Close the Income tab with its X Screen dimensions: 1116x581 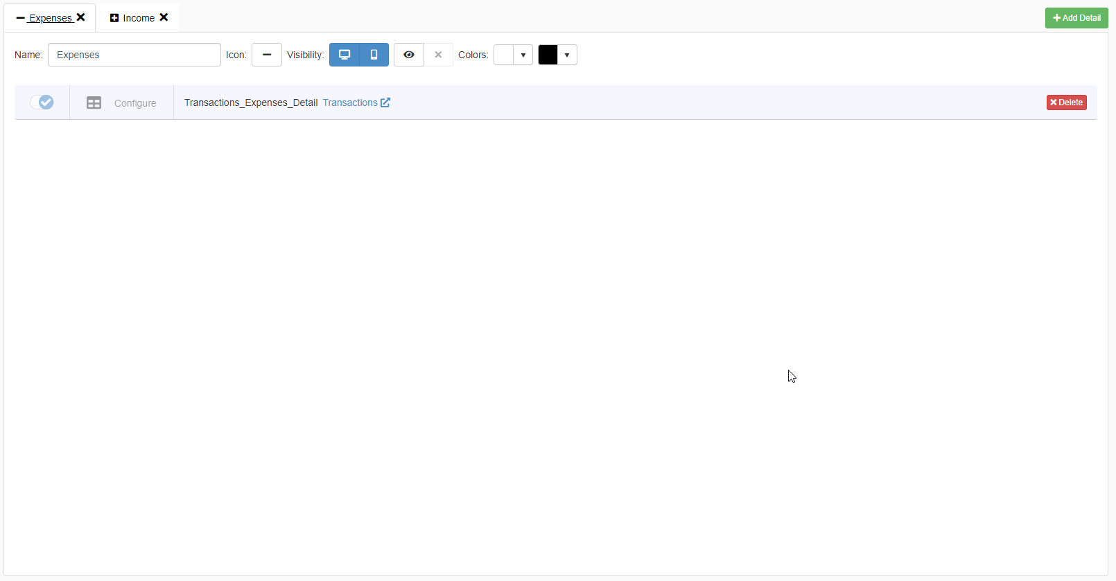click(164, 17)
